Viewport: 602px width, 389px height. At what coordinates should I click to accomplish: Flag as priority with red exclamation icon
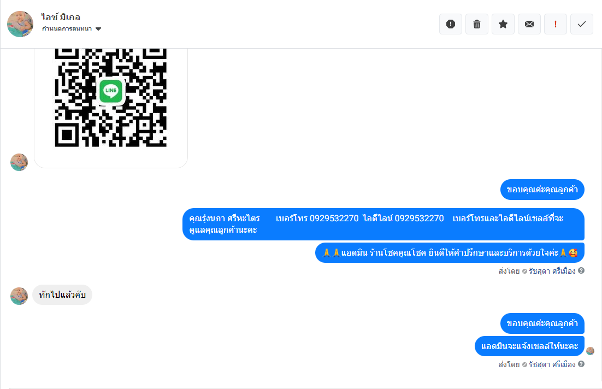pos(555,24)
